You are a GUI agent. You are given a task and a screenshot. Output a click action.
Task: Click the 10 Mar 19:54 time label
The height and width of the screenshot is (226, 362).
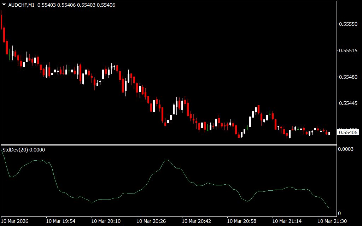tap(60, 221)
